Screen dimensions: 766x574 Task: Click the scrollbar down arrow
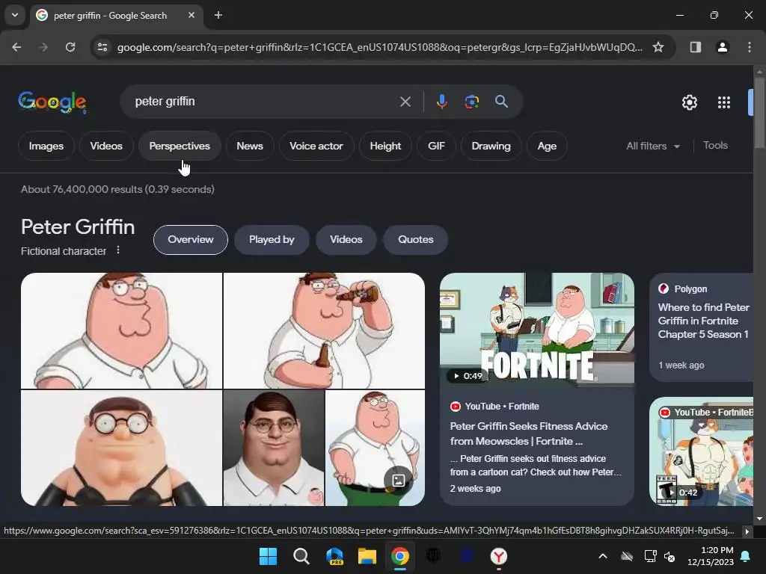[759, 519]
